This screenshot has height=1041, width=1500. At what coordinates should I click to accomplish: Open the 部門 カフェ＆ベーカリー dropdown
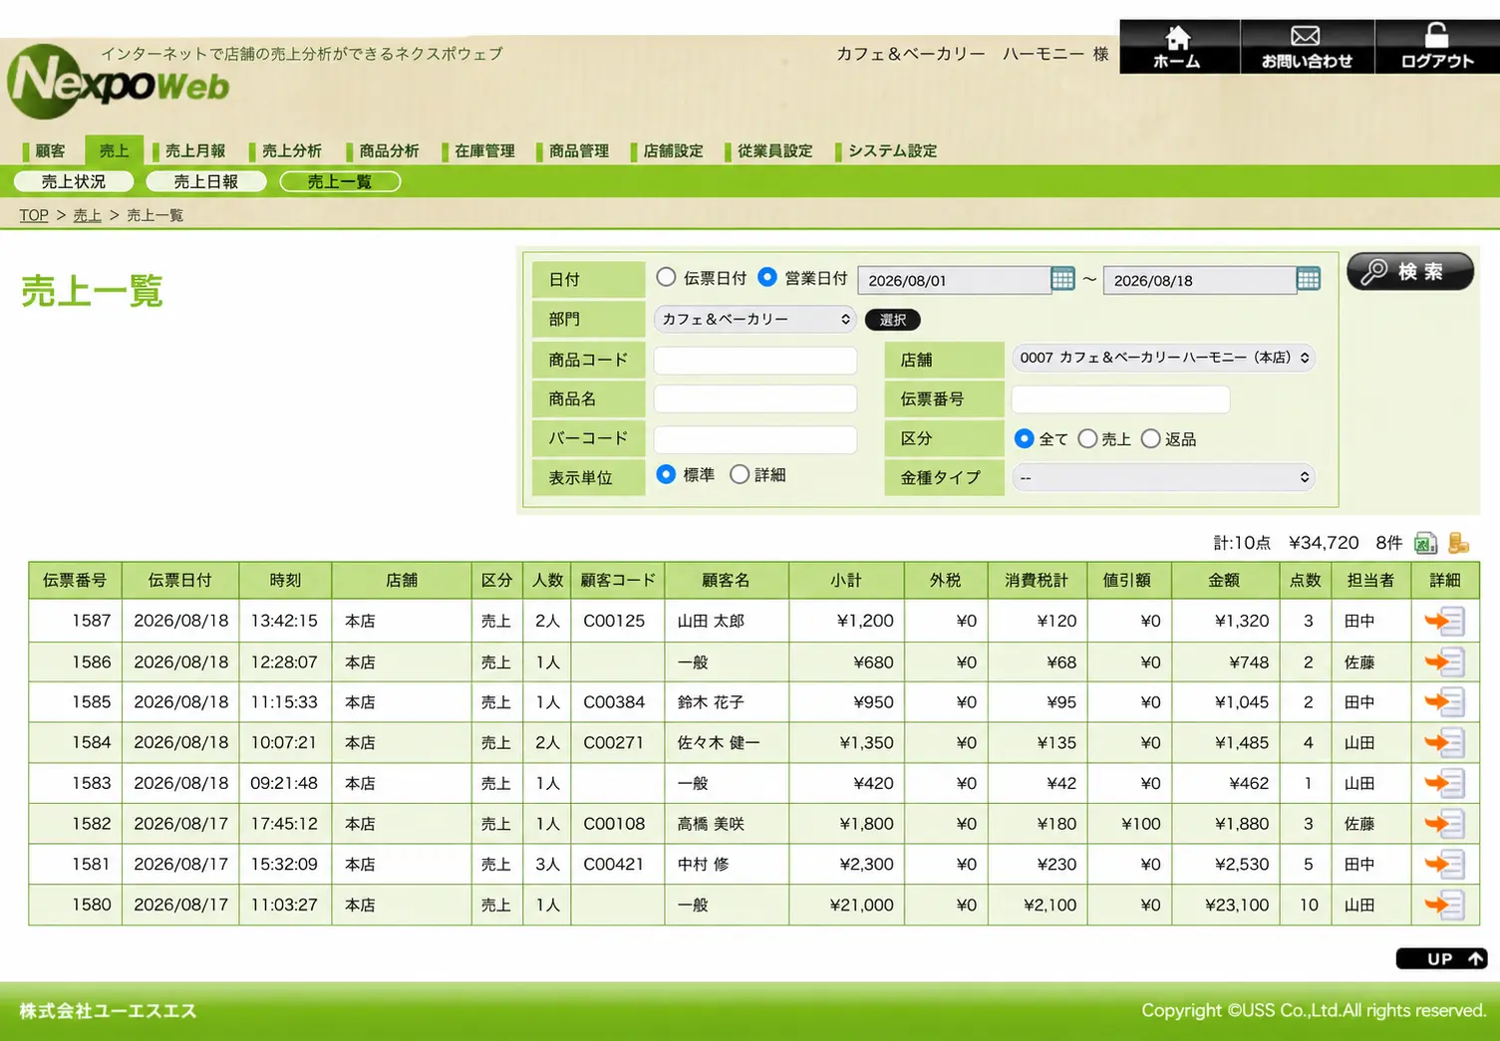tap(755, 319)
